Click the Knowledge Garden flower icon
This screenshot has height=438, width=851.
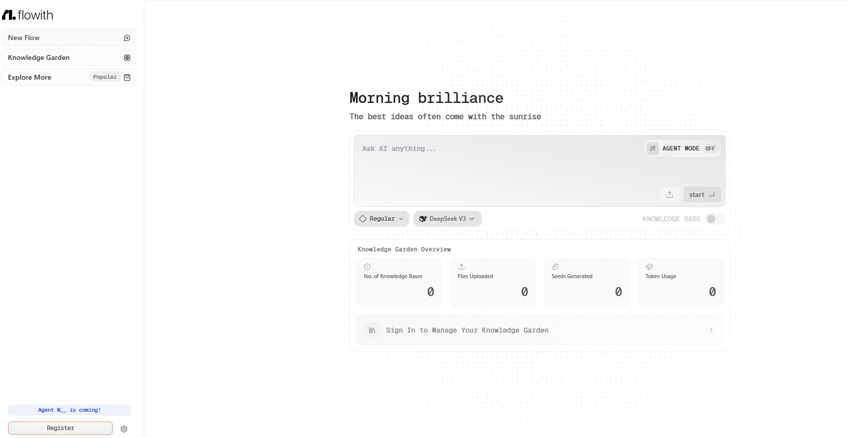tap(127, 58)
